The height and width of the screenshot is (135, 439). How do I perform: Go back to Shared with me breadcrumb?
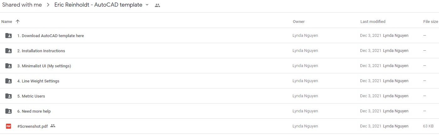pyautogui.click(x=22, y=5)
